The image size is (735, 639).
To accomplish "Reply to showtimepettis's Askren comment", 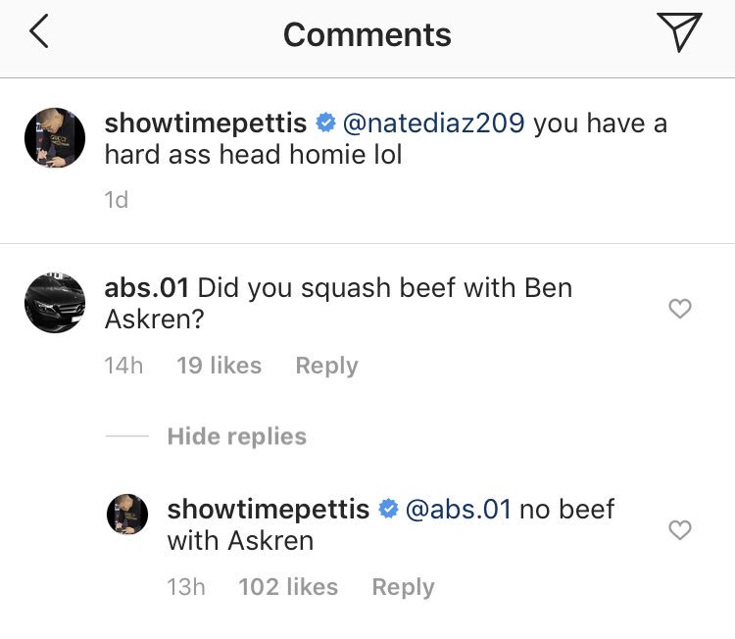I will click(403, 587).
